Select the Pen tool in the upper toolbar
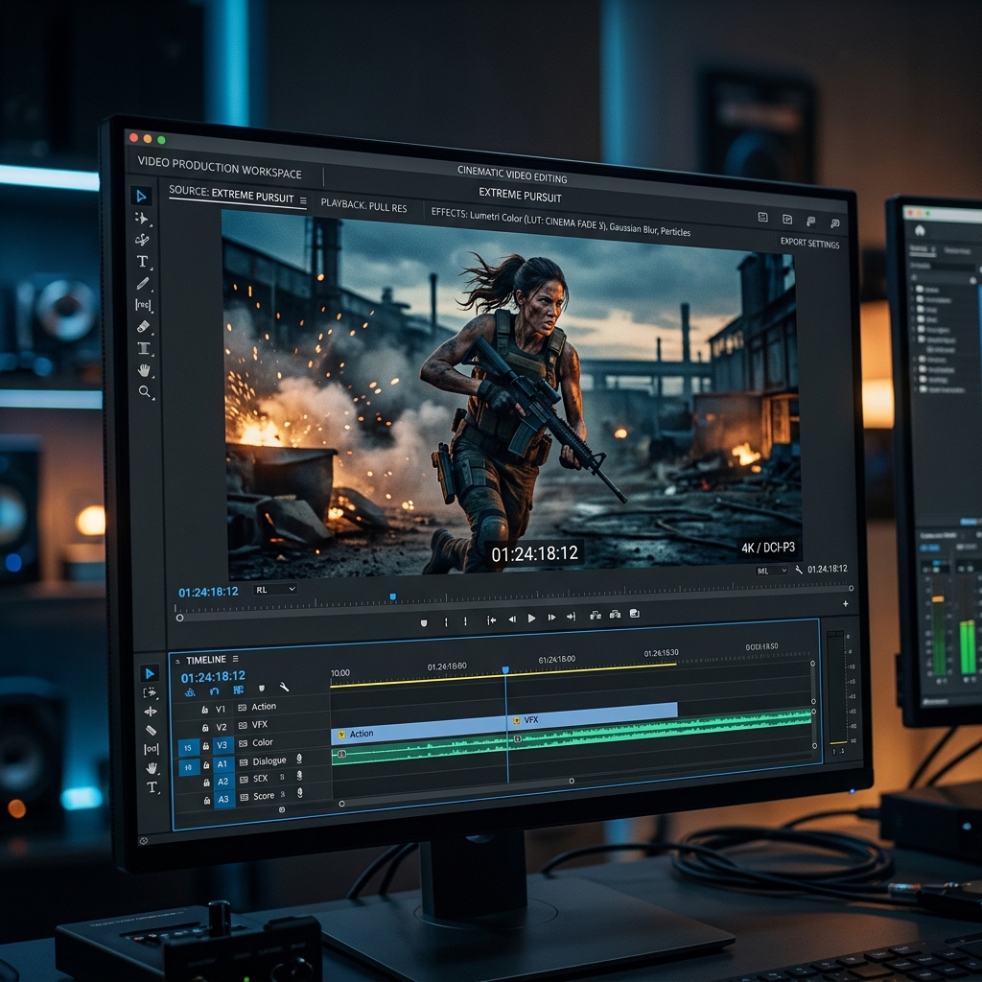Screen dimensions: 982x982 (143, 284)
